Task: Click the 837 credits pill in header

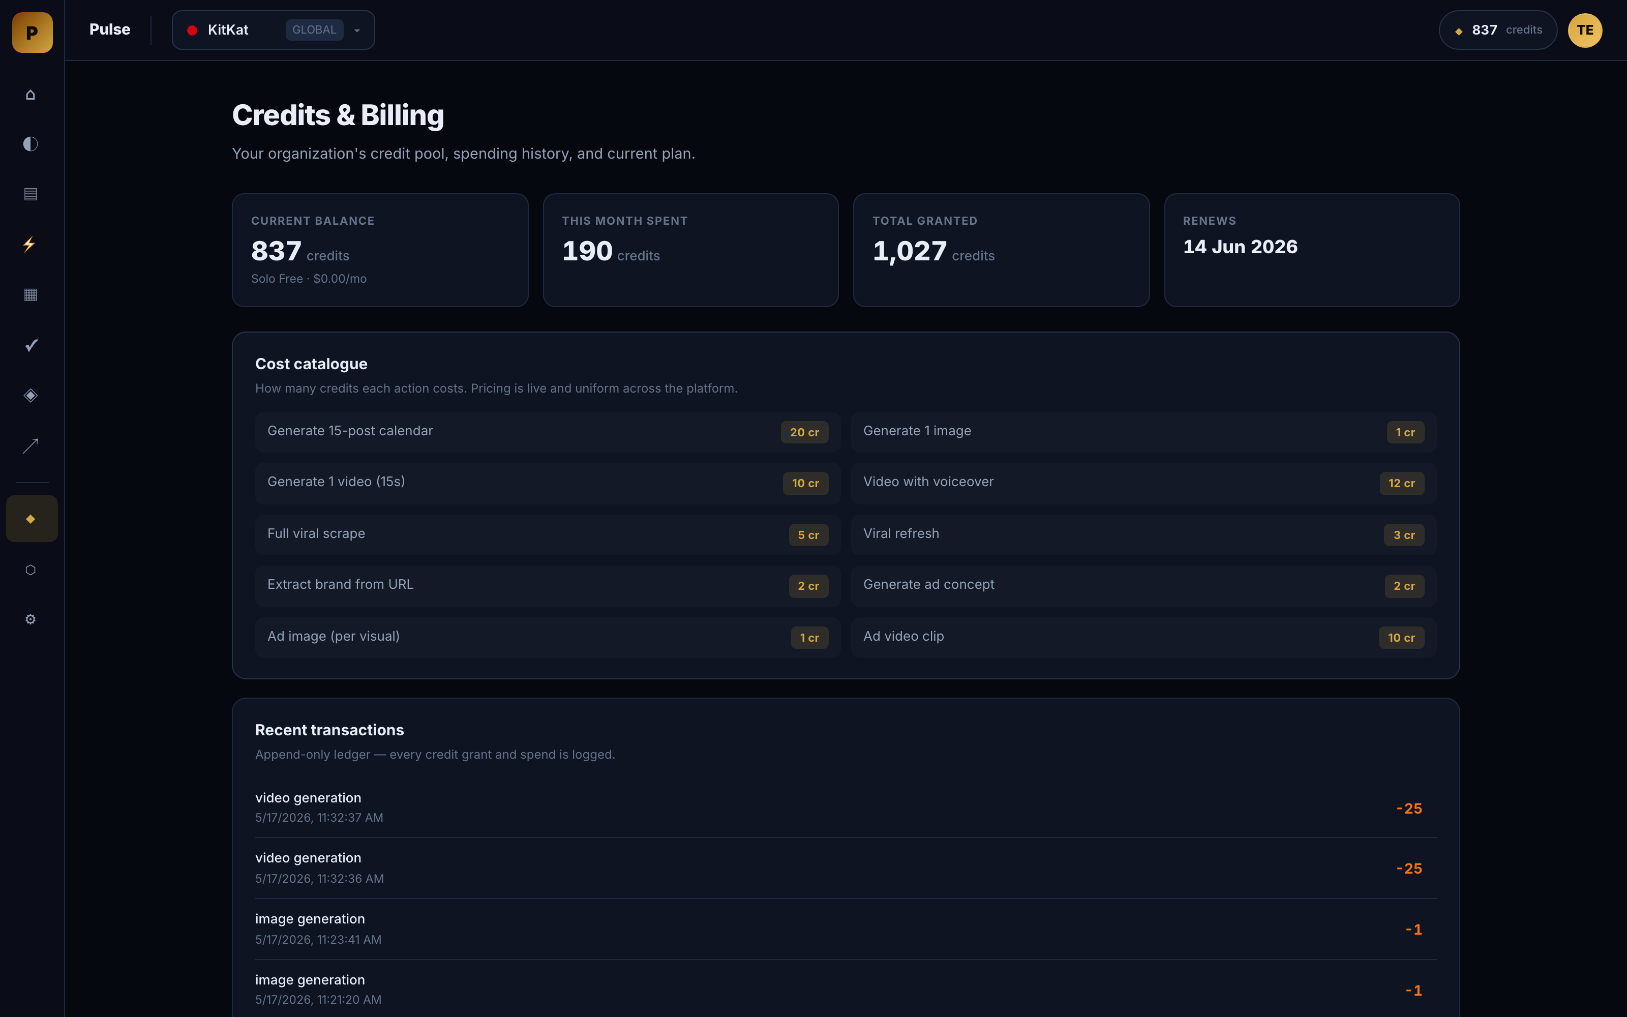Action: (1497, 31)
